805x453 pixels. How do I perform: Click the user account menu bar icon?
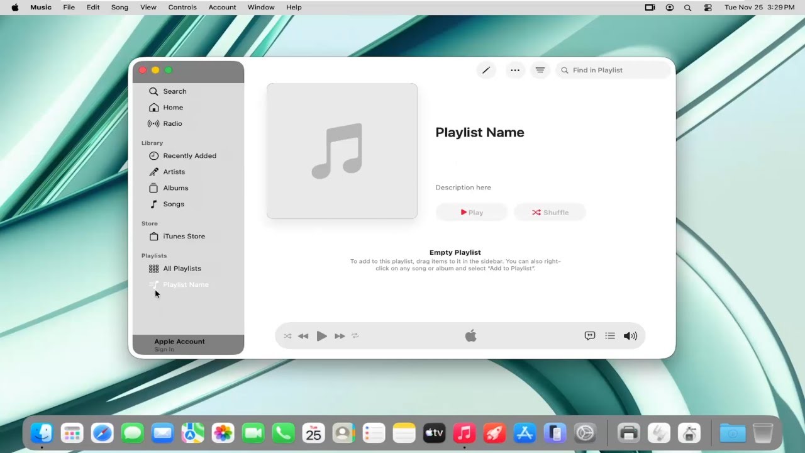pos(669,8)
